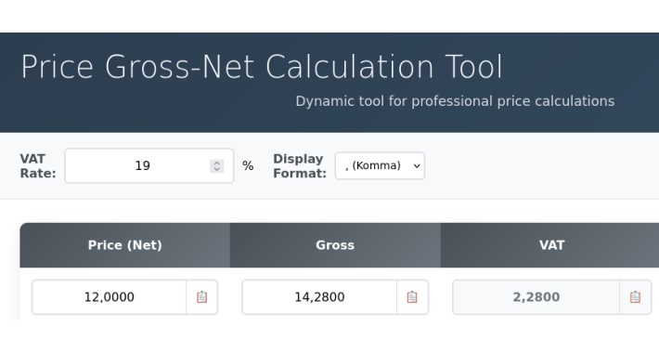This screenshot has height=353, width=659.
Task: Click the % sign next to VAT Rate
Action: (x=248, y=165)
